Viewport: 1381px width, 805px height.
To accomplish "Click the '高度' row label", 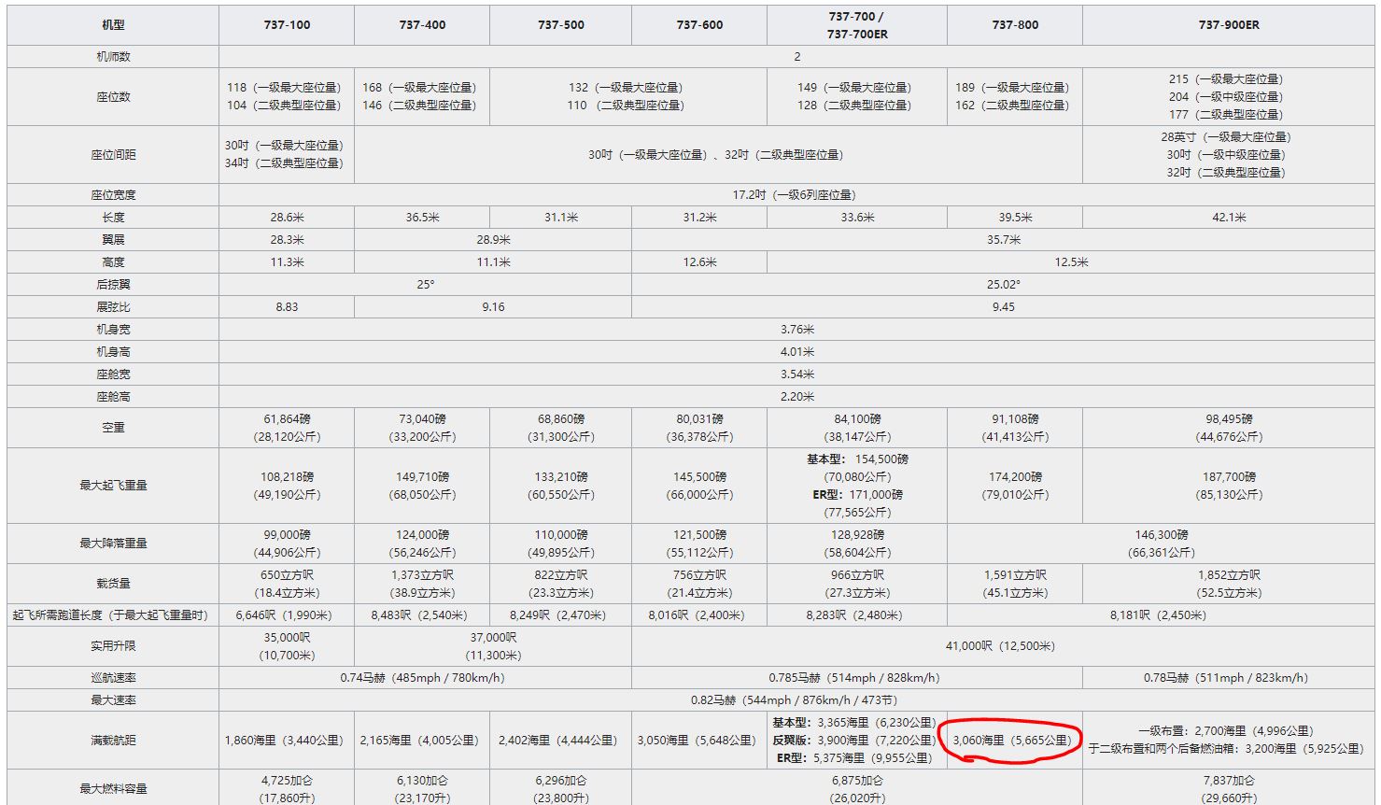I will [113, 261].
